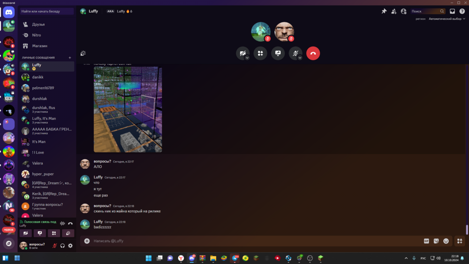
Task: Toggle camera in call controls
Action: tap(242, 54)
